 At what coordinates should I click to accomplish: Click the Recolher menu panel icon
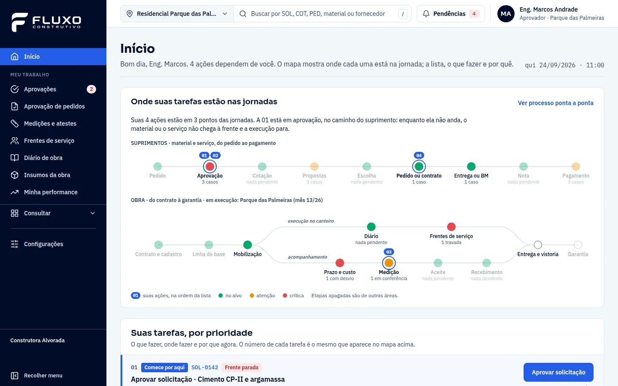[15, 376]
